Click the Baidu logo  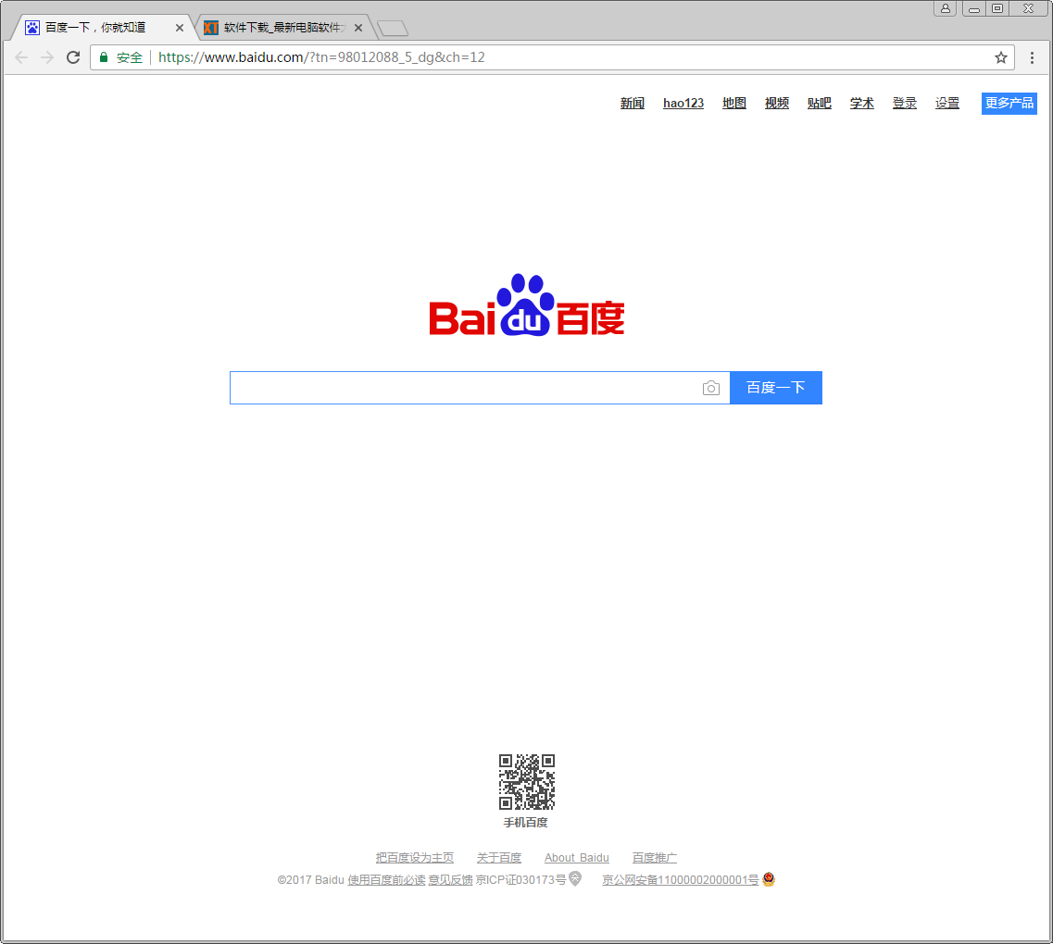526,304
